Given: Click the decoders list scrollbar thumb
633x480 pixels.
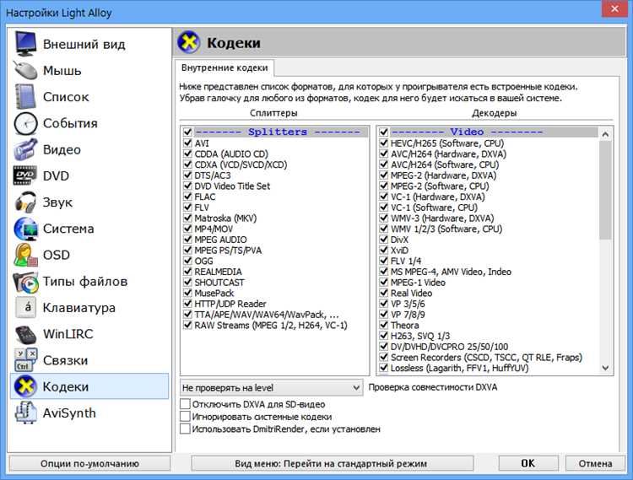Looking at the screenshot, I should [605, 190].
